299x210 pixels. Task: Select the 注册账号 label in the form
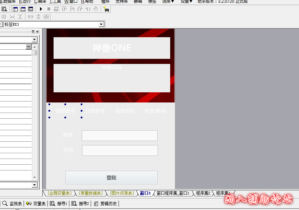[95, 111]
